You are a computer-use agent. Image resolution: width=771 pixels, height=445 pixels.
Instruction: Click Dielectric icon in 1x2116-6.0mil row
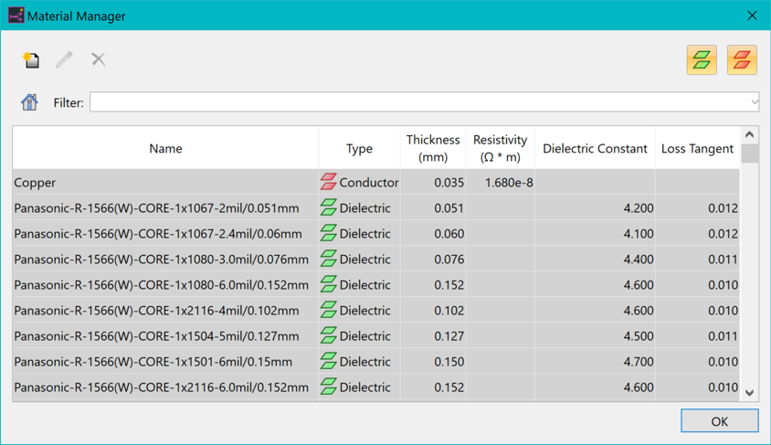click(x=329, y=387)
